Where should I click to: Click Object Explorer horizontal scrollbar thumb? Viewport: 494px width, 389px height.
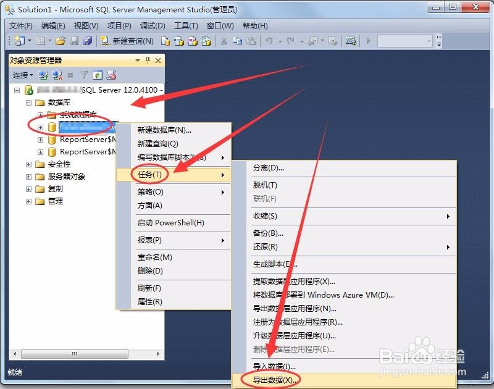[x=75, y=354]
